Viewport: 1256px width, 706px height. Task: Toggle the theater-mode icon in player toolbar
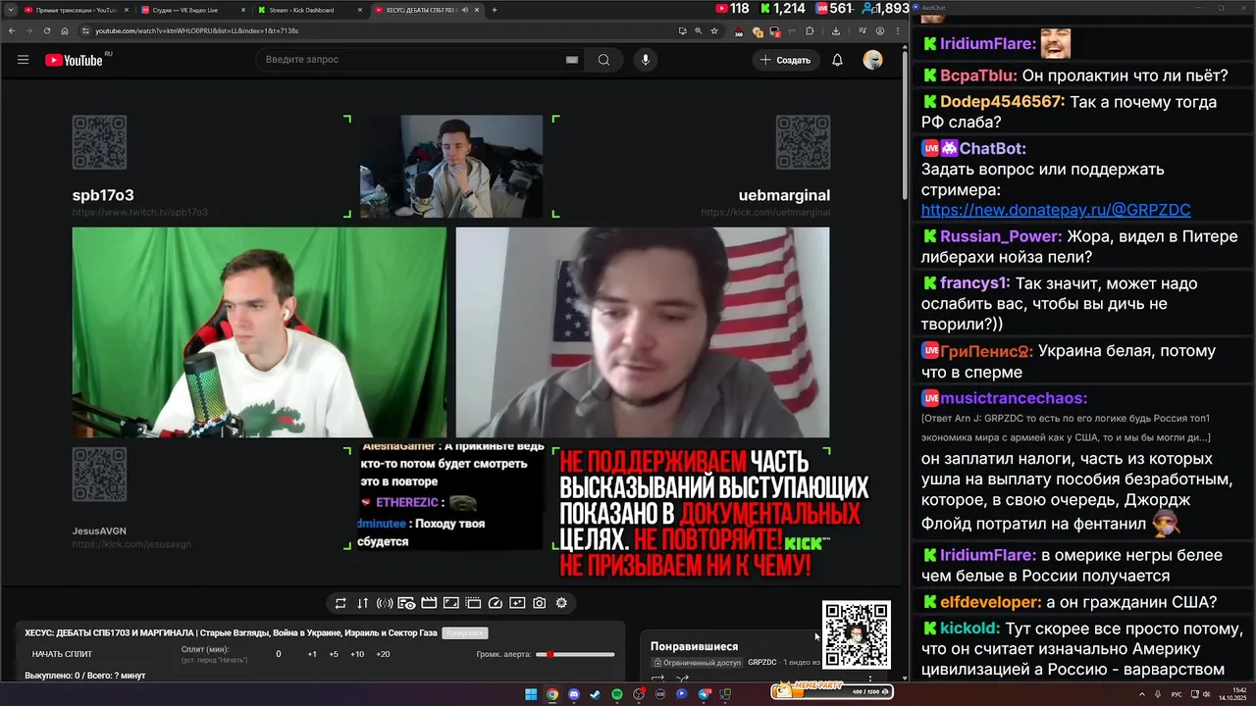coord(473,603)
